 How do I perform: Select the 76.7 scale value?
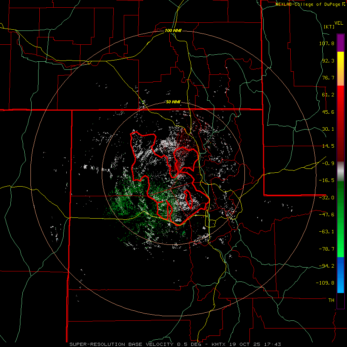point(328,77)
